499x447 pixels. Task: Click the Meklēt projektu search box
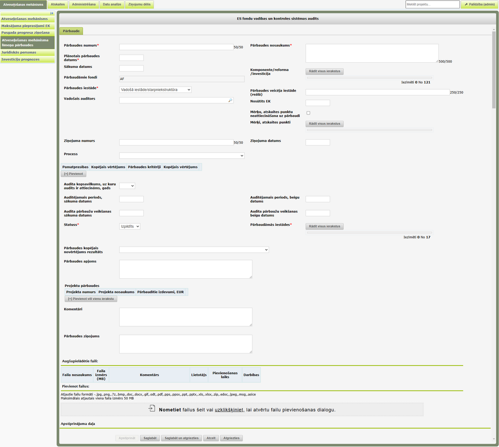[x=433, y=4]
